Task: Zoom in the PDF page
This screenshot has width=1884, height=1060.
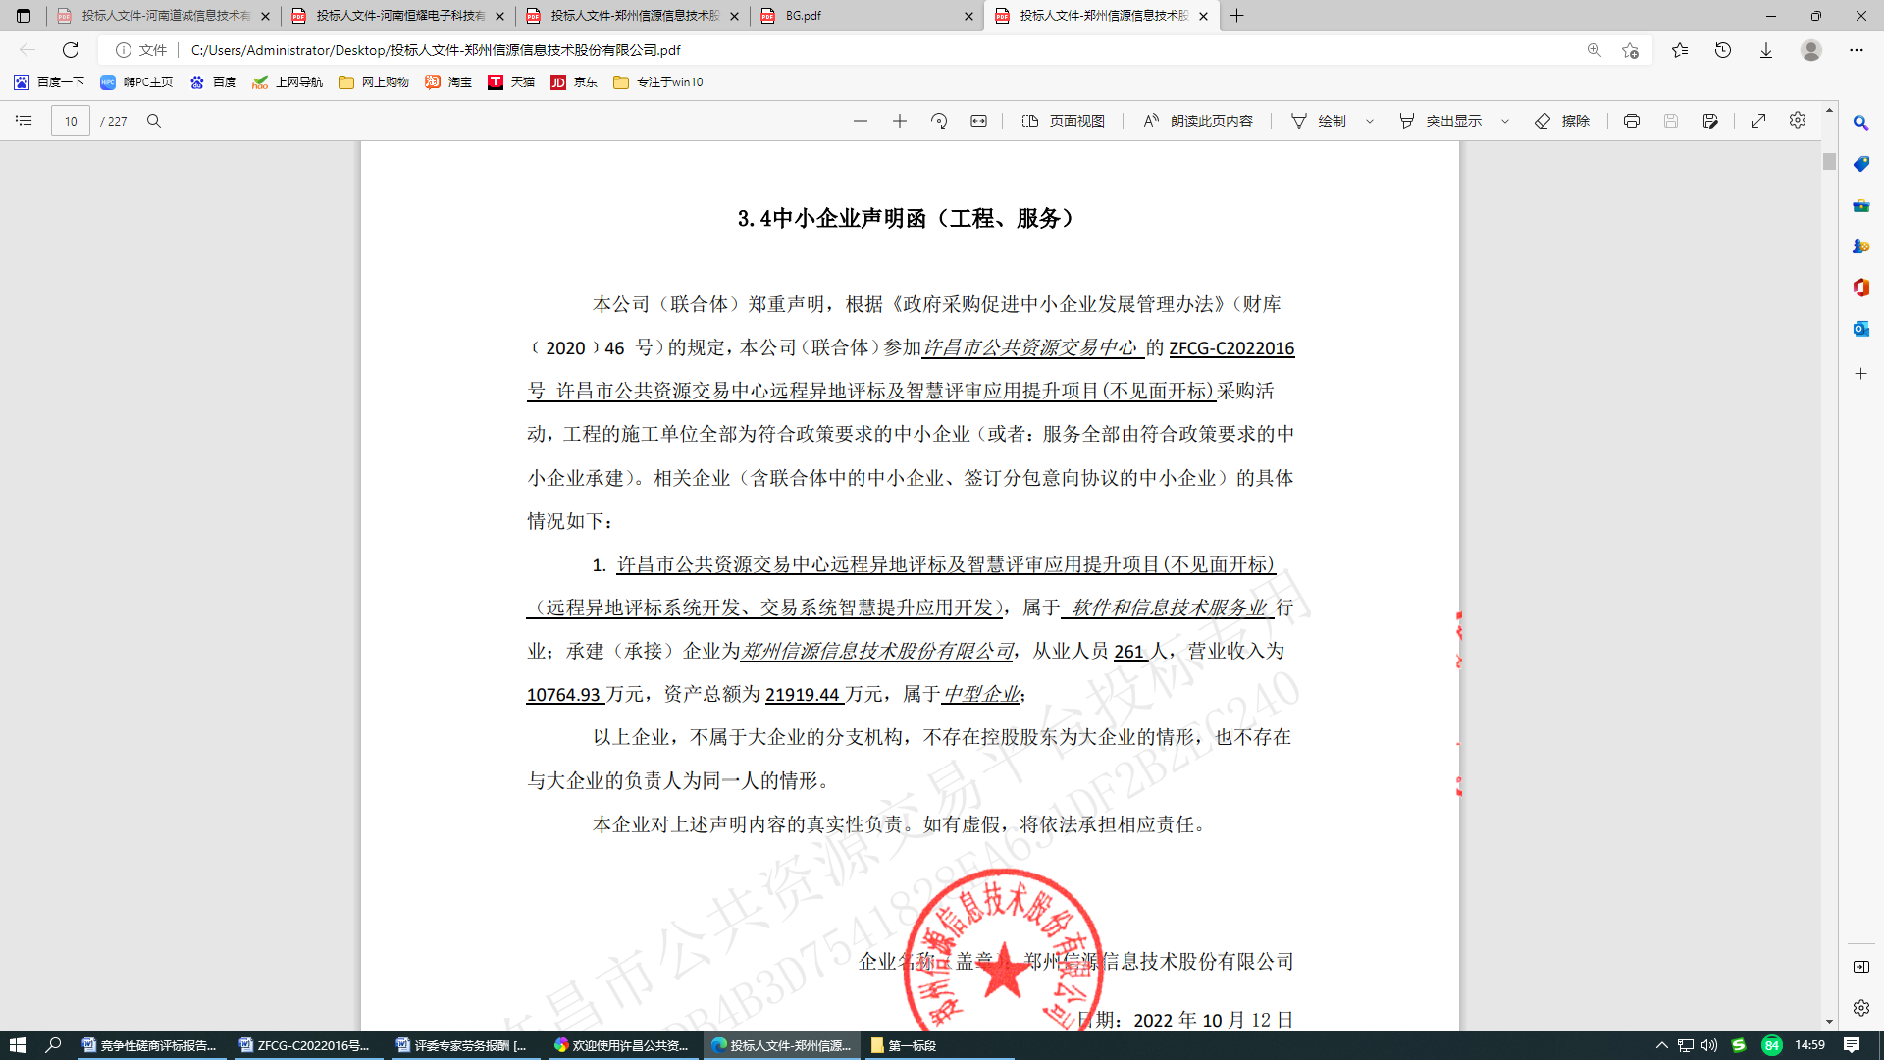Action: (x=900, y=121)
